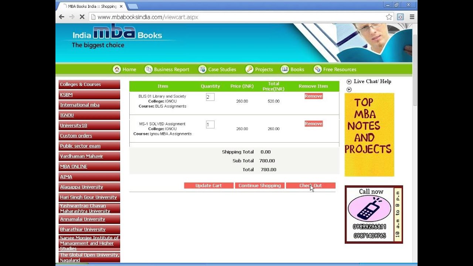
Task: Click the Update Cart button
Action: click(x=209, y=185)
